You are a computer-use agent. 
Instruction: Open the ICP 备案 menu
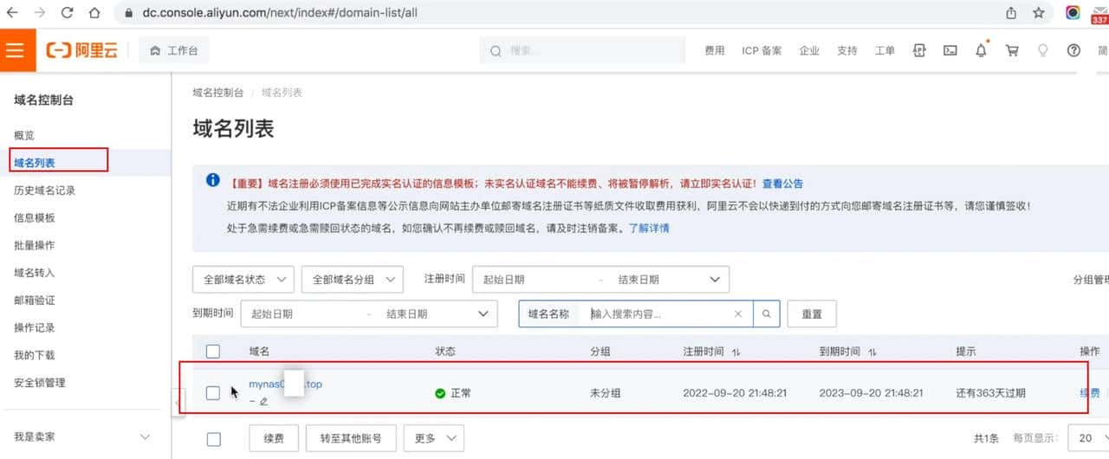pos(762,51)
